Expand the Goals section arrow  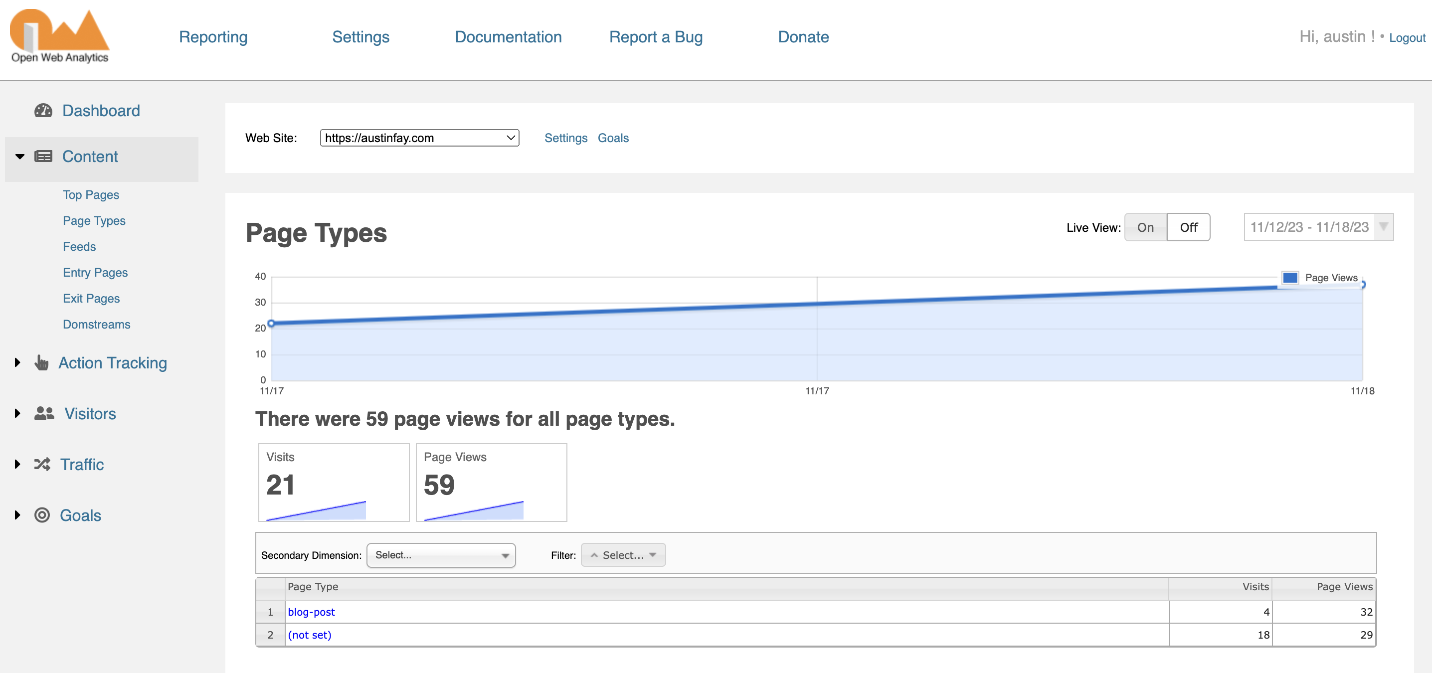(x=17, y=515)
